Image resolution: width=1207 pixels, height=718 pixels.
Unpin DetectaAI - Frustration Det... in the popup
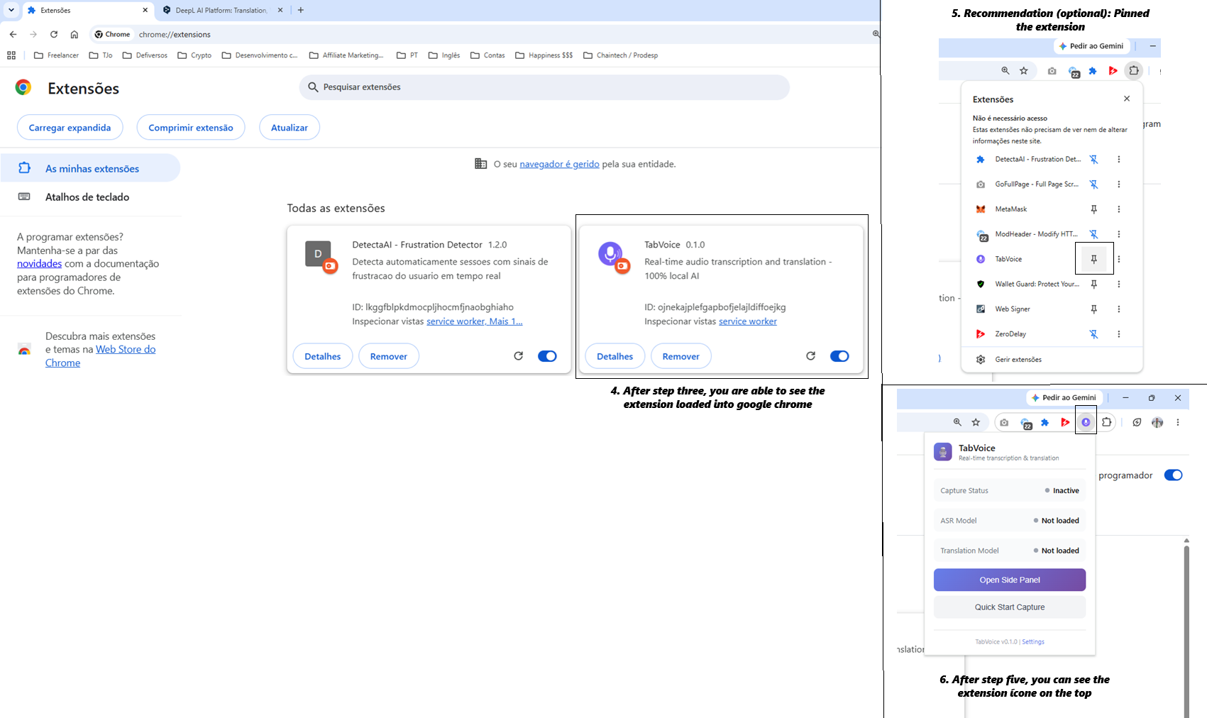pyautogui.click(x=1094, y=160)
